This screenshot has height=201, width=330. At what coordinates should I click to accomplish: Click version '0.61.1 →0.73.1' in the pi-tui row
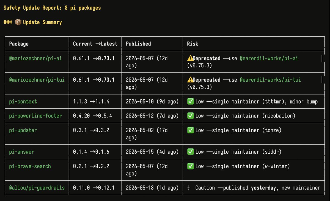(94, 80)
